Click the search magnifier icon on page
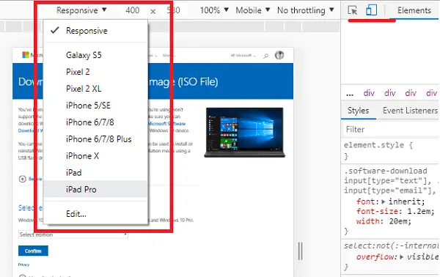440x277 pixels. pyautogui.click(x=265, y=56)
